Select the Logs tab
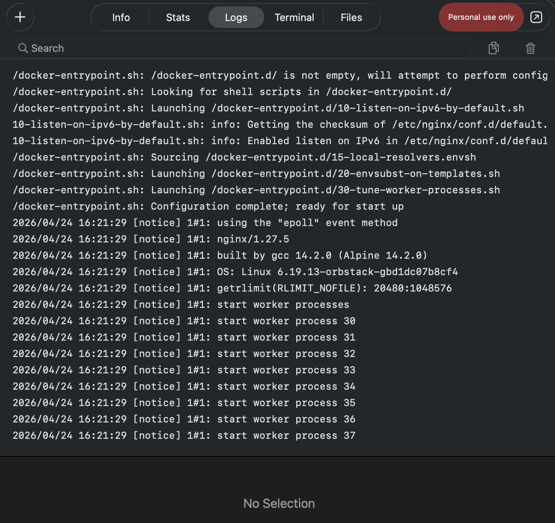 (x=236, y=18)
